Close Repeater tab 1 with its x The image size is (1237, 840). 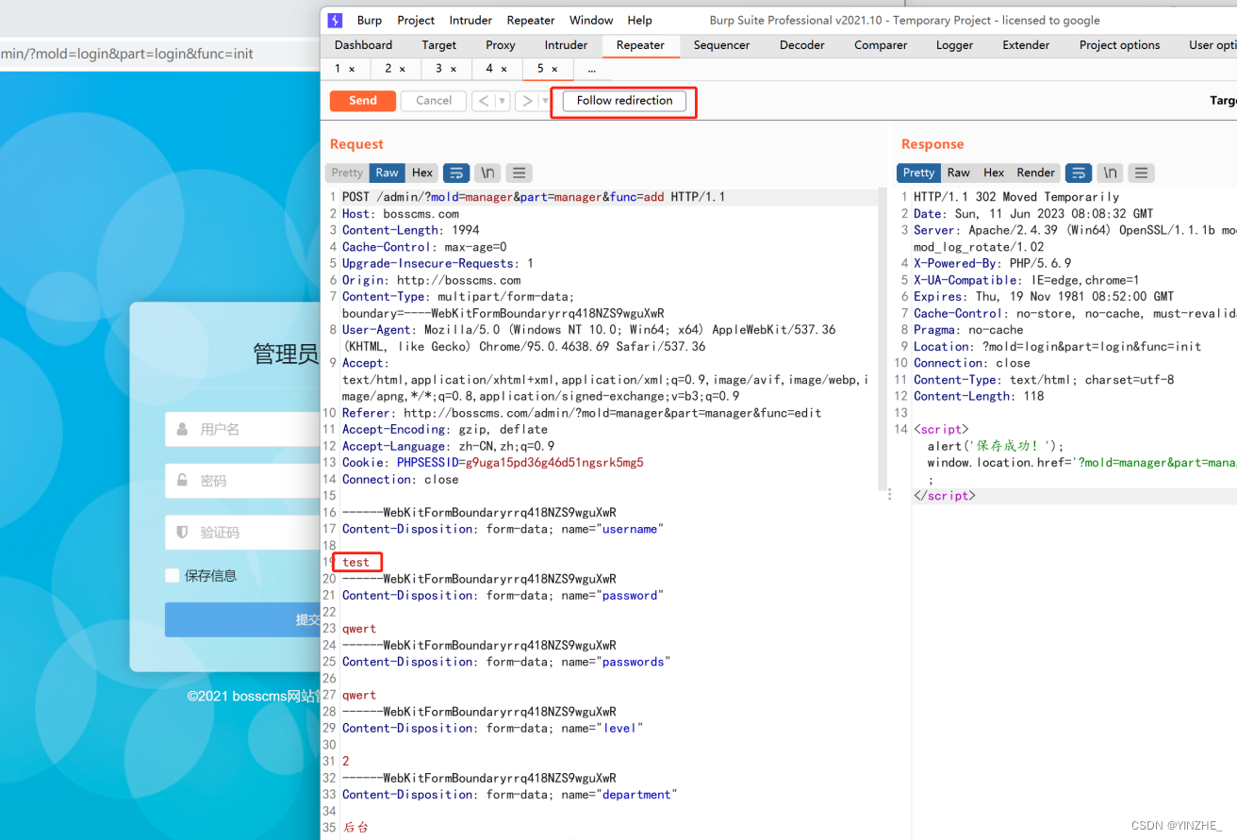(x=352, y=69)
